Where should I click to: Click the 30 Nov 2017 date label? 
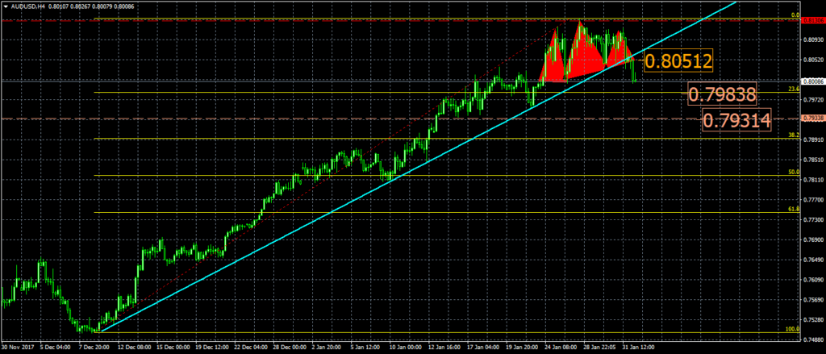[18, 348]
